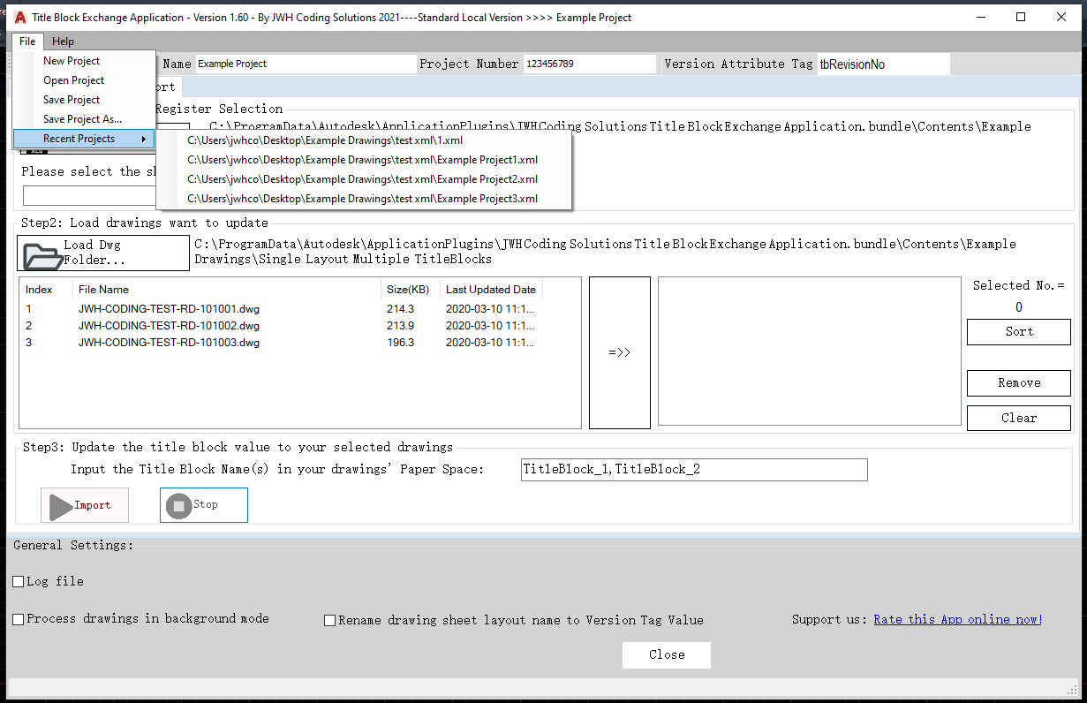
Task: Click size value 214.3
Action: click(x=400, y=309)
